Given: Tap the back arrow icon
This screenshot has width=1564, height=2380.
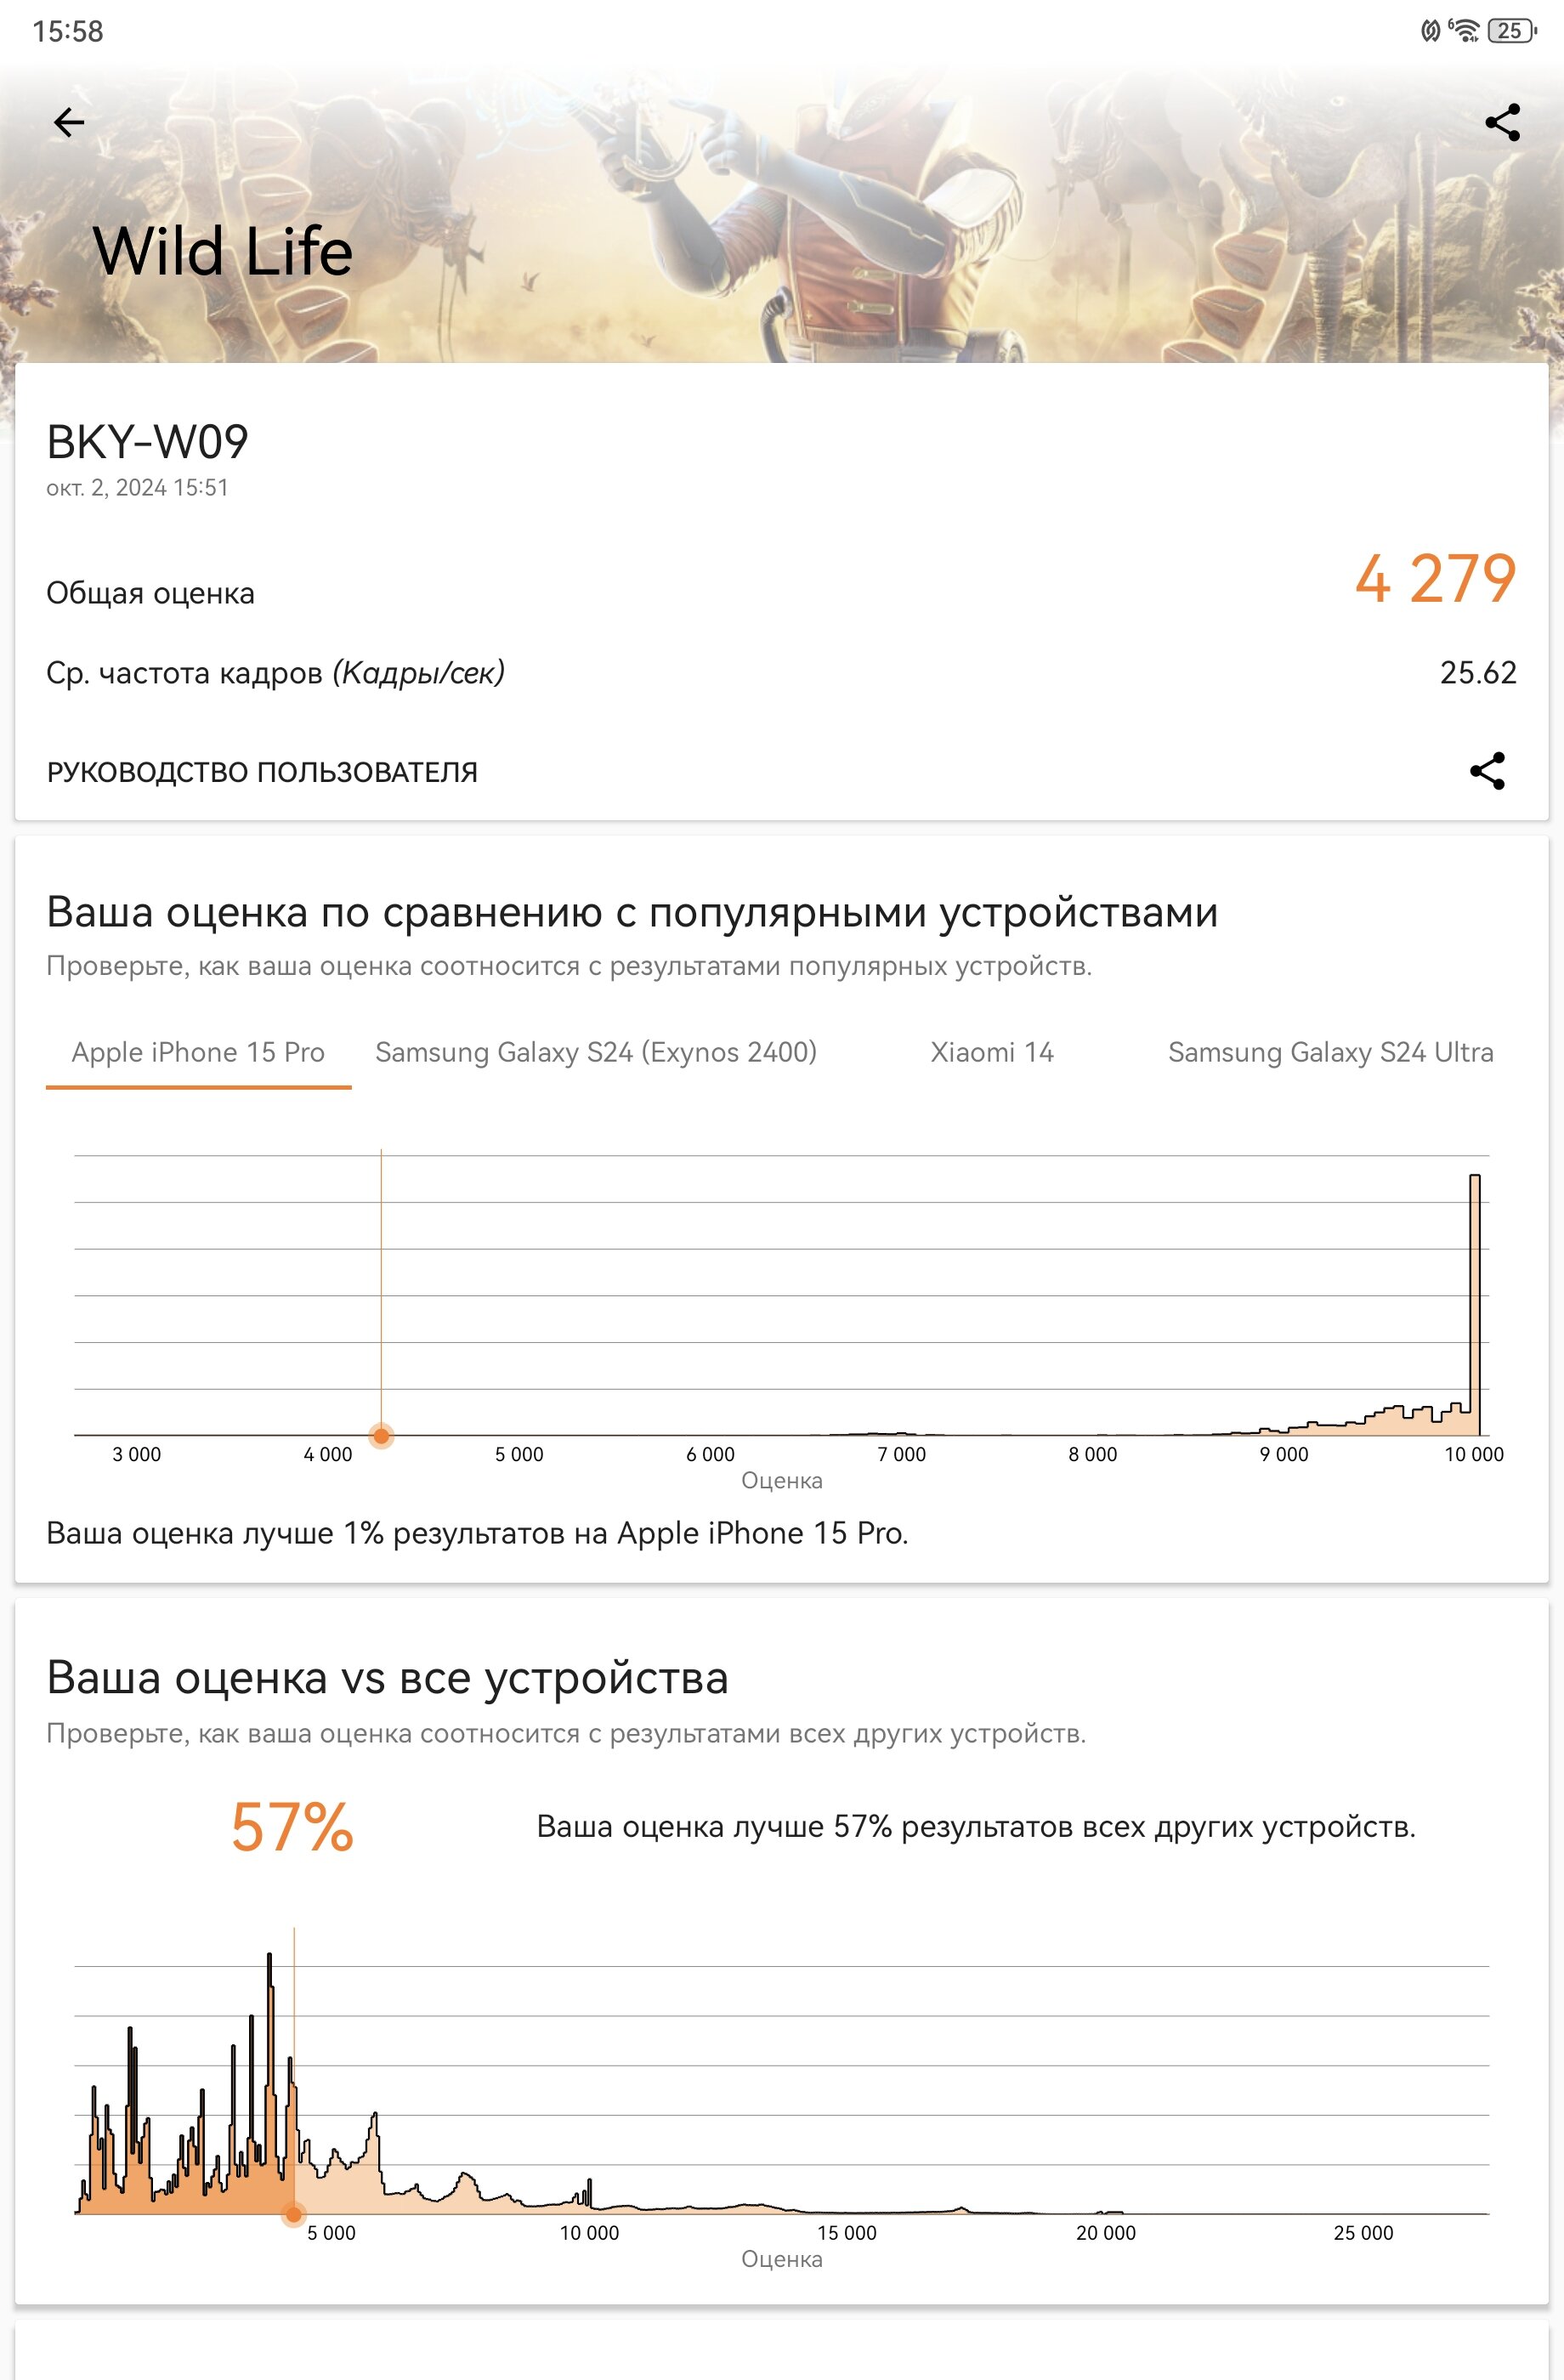Looking at the screenshot, I should tap(69, 123).
